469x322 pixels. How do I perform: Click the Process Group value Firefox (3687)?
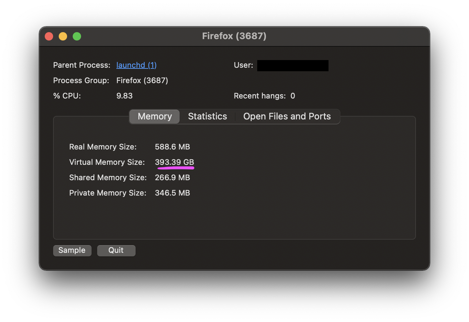[x=142, y=81]
